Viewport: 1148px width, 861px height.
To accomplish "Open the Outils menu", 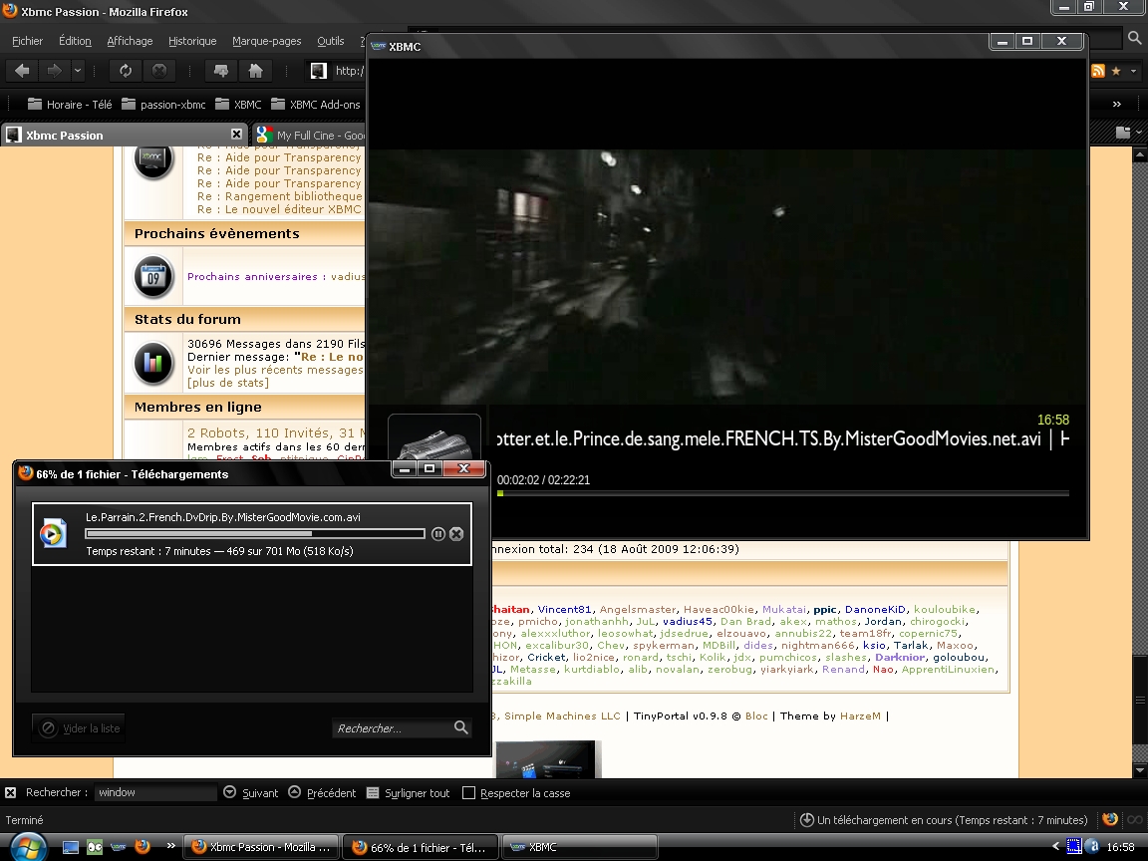I will point(330,41).
